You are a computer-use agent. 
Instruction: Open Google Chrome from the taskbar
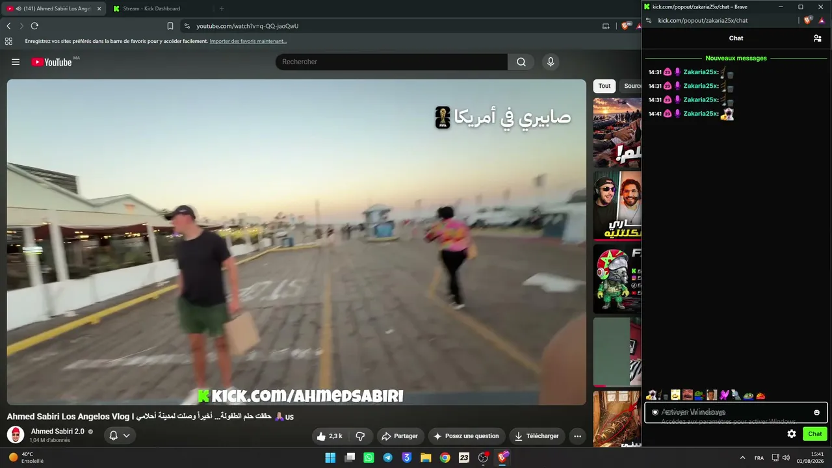tap(445, 458)
